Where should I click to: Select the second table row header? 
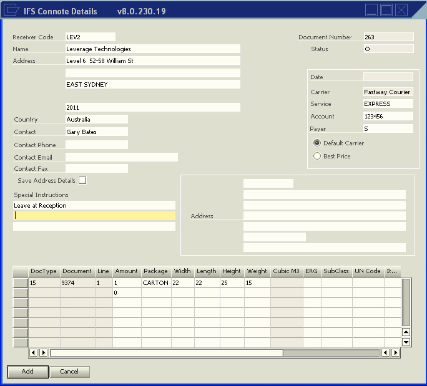21,292
